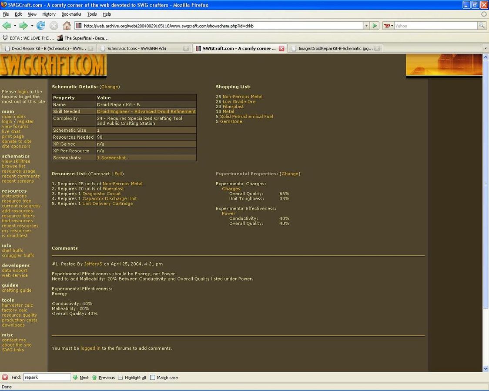489x391 pixels.
Task: Open the URL history dropdown arrow
Action: pos(366,26)
